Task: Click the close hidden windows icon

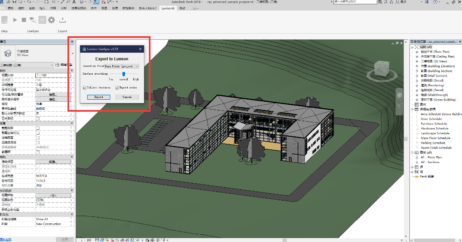Action: 104,2
